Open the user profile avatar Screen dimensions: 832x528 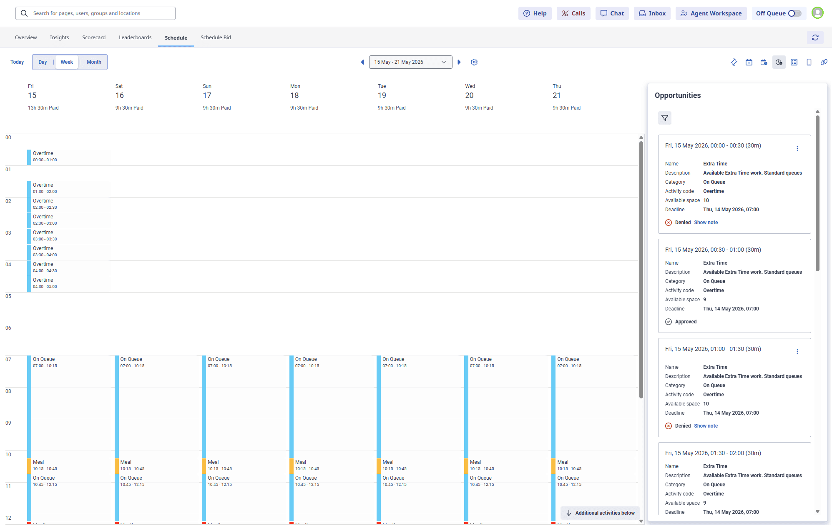click(818, 13)
